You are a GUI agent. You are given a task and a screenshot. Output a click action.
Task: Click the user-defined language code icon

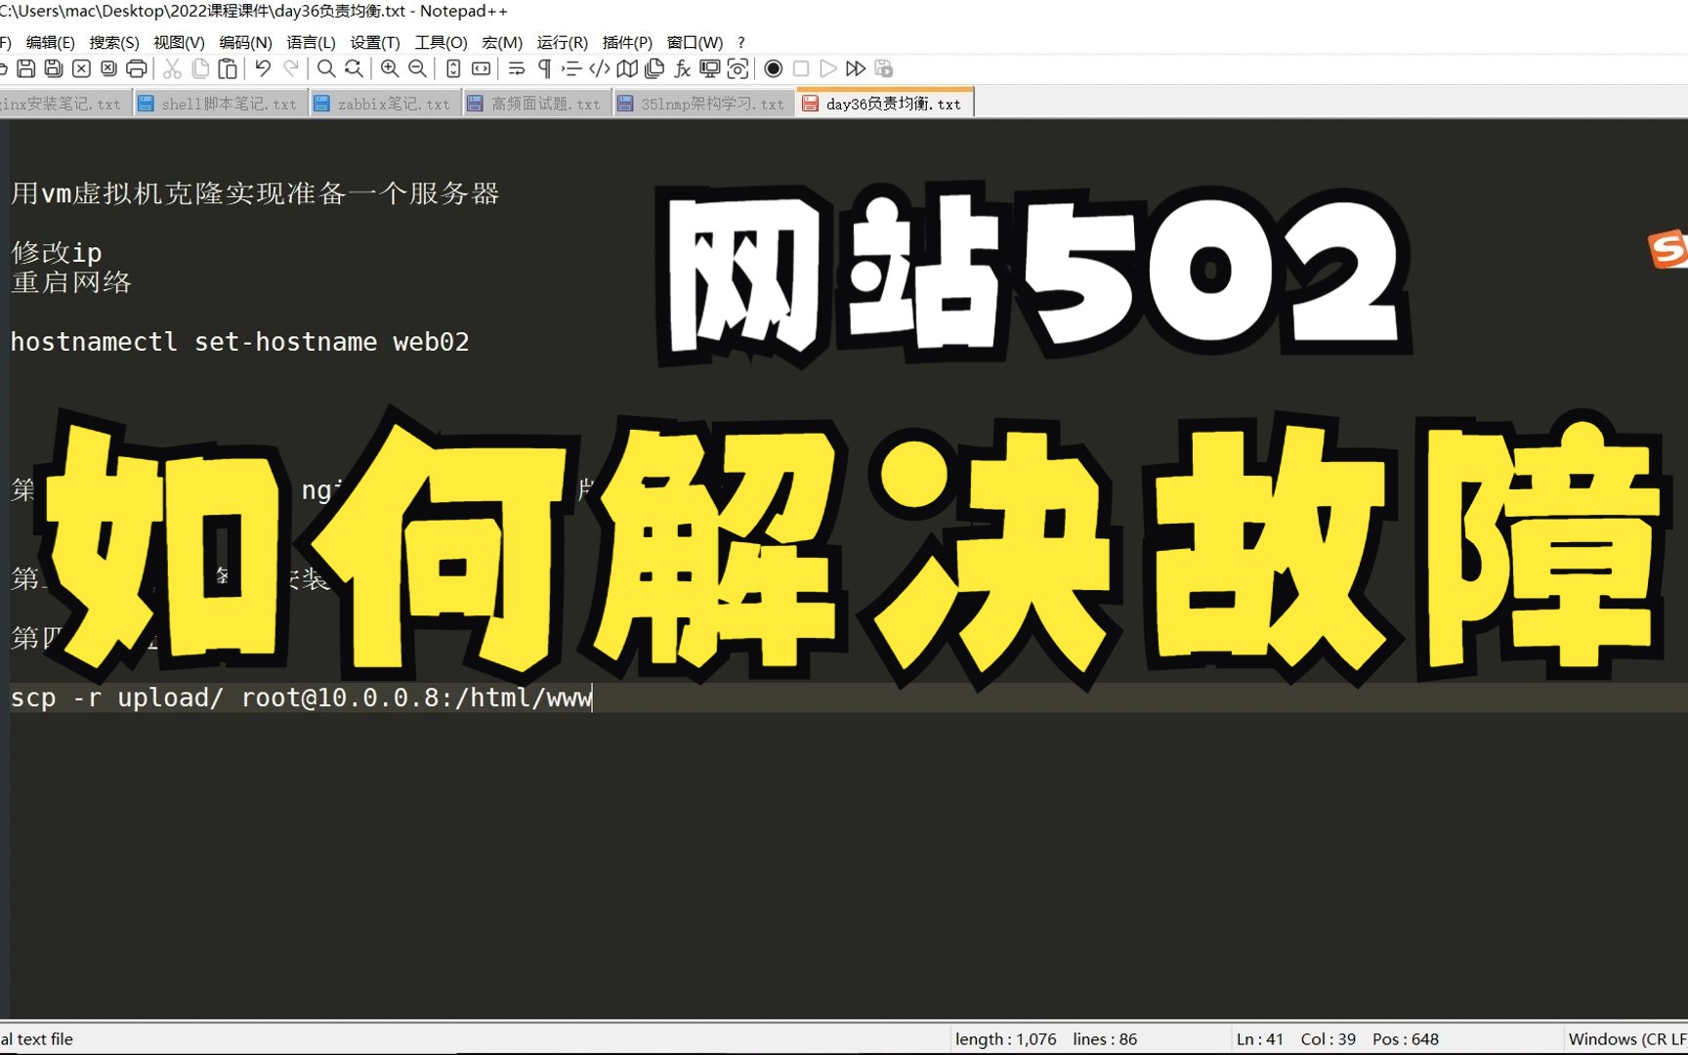pyautogui.click(x=600, y=68)
